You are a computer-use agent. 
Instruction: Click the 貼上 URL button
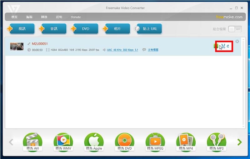point(148,29)
